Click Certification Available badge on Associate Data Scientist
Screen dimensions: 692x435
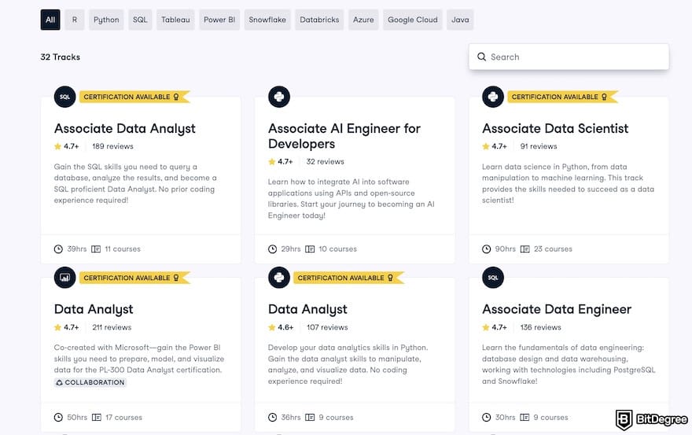click(562, 97)
